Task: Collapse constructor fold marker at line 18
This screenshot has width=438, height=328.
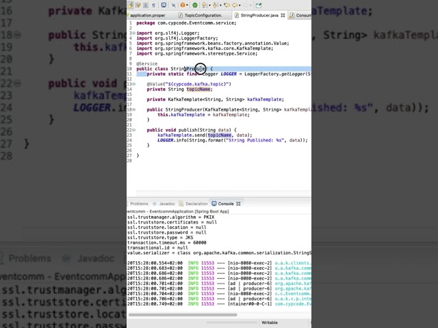Action: [134, 109]
